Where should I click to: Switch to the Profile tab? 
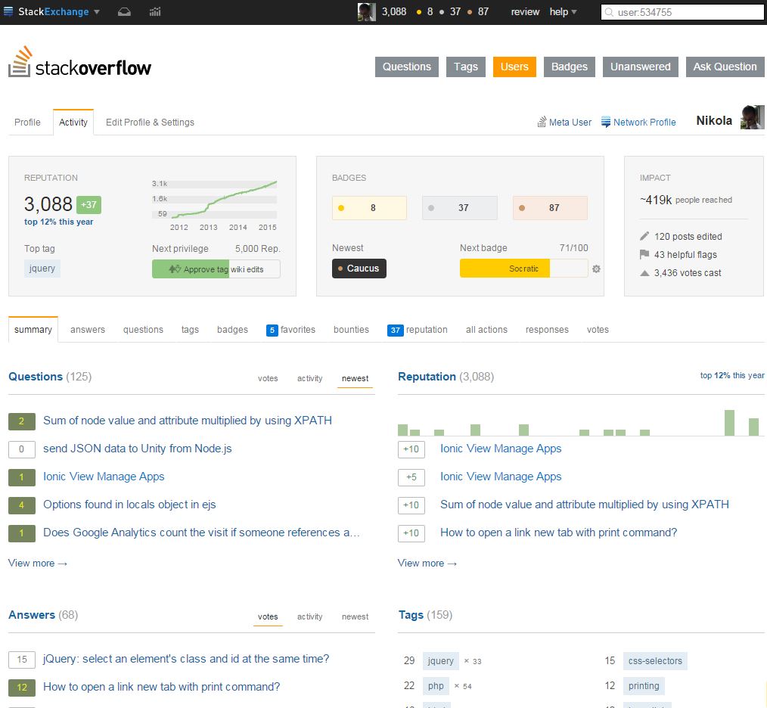[27, 123]
